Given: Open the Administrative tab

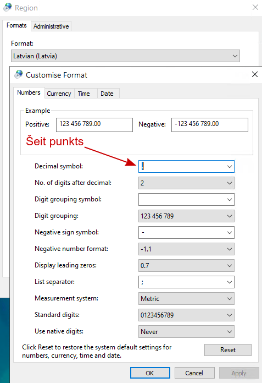Looking at the screenshot, I should point(51,26).
